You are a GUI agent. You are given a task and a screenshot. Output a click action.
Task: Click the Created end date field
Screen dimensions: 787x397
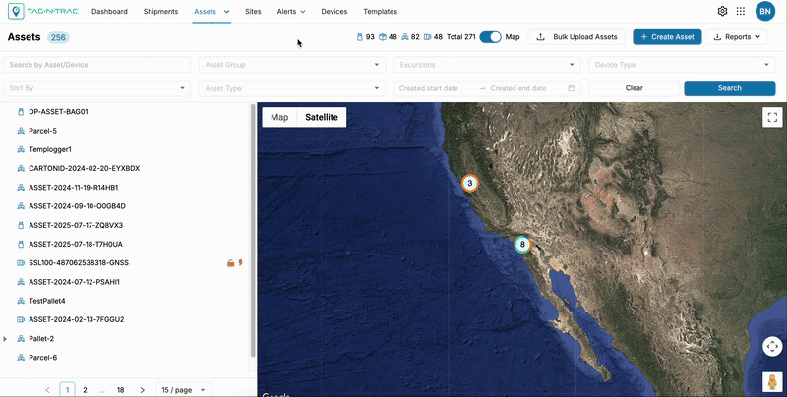[525, 88]
